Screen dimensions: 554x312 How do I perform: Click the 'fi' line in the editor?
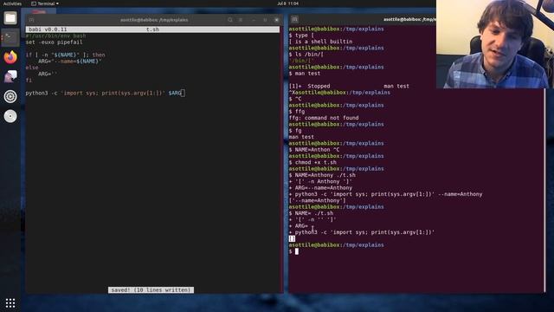pyautogui.click(x=29, y=81)
